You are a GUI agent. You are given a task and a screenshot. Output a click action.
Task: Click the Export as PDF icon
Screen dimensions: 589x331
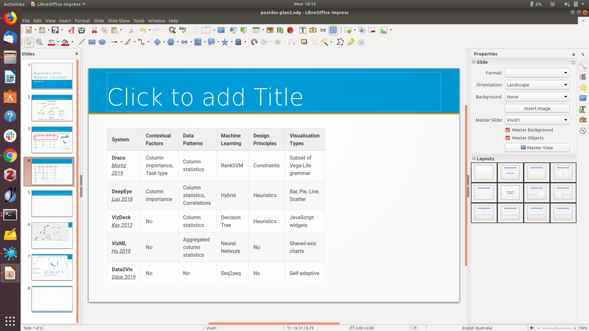71,30
